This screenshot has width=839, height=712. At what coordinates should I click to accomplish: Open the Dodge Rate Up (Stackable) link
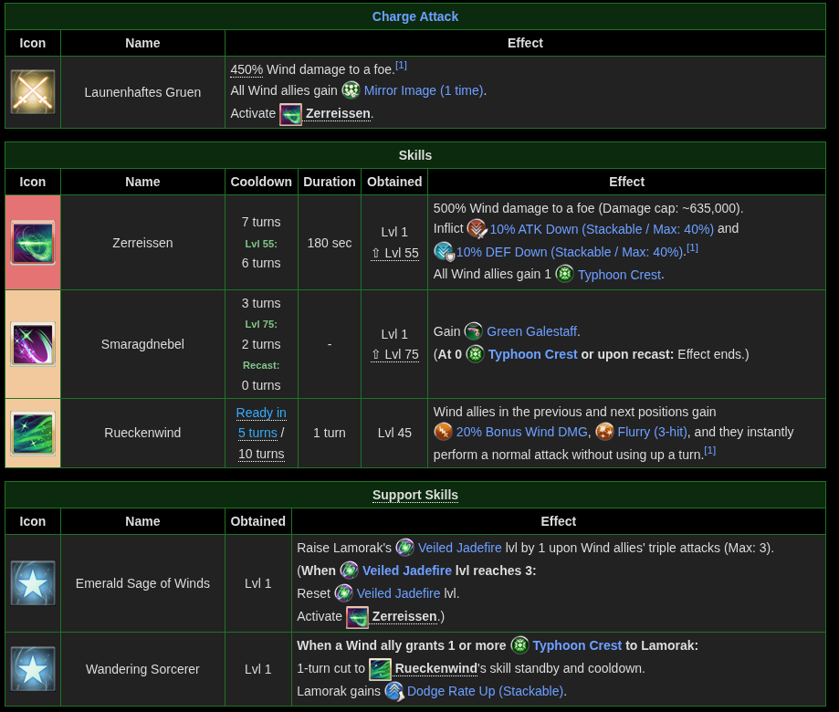486,691
